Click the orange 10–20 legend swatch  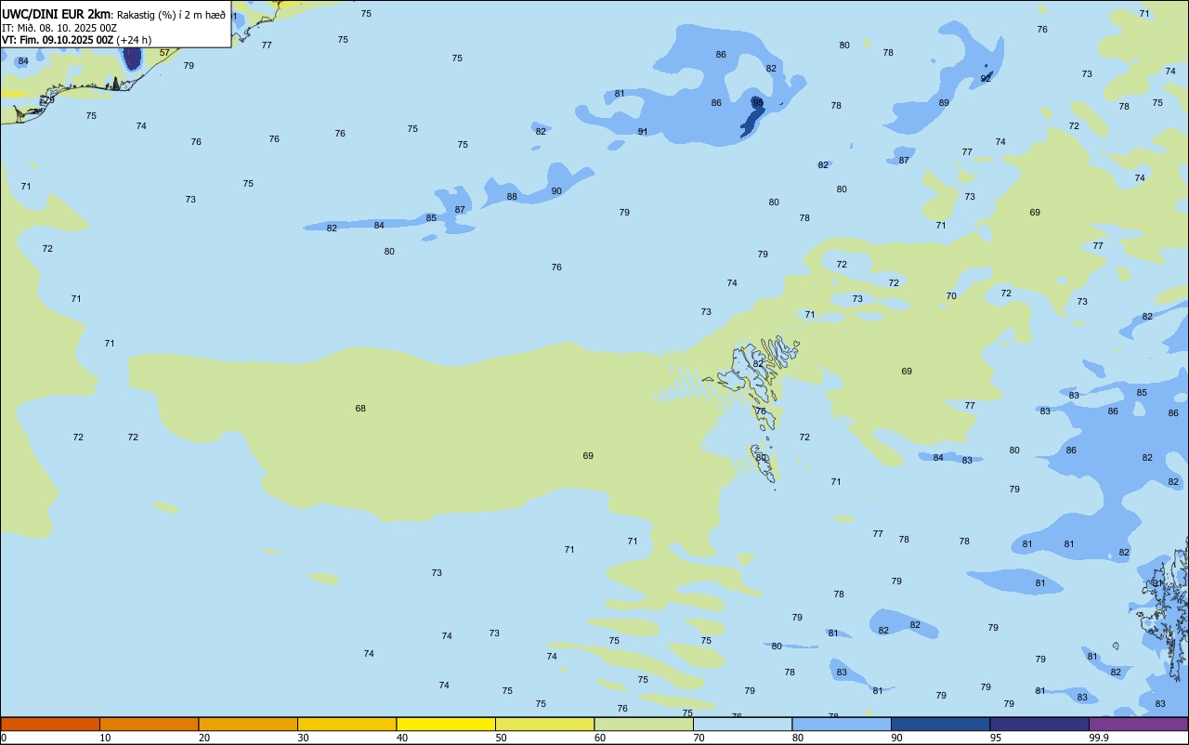(149, 724)
